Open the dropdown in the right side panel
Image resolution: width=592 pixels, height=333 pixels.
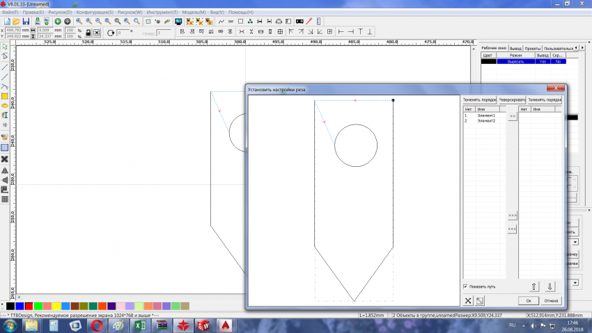point(574,242)
